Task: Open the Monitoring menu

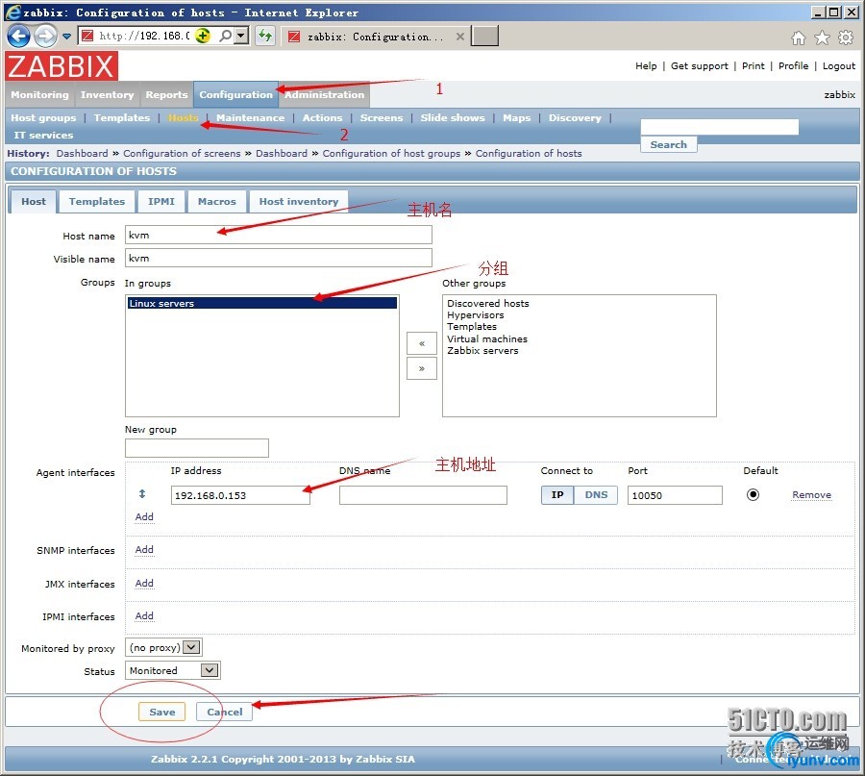Action: click(x=39, y=95)
